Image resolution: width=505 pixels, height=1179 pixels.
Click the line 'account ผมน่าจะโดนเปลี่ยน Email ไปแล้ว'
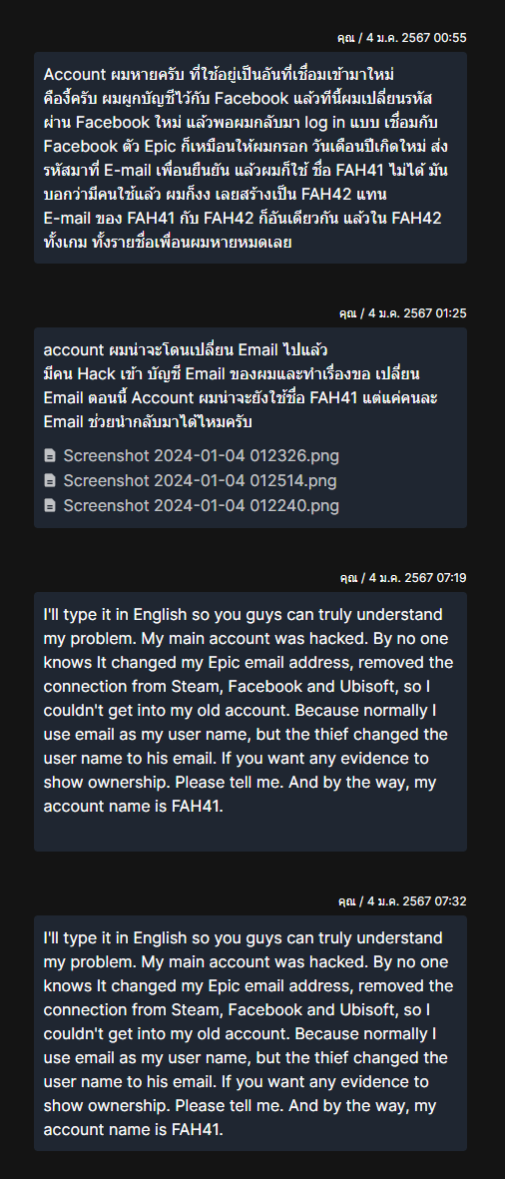point(186,349)
